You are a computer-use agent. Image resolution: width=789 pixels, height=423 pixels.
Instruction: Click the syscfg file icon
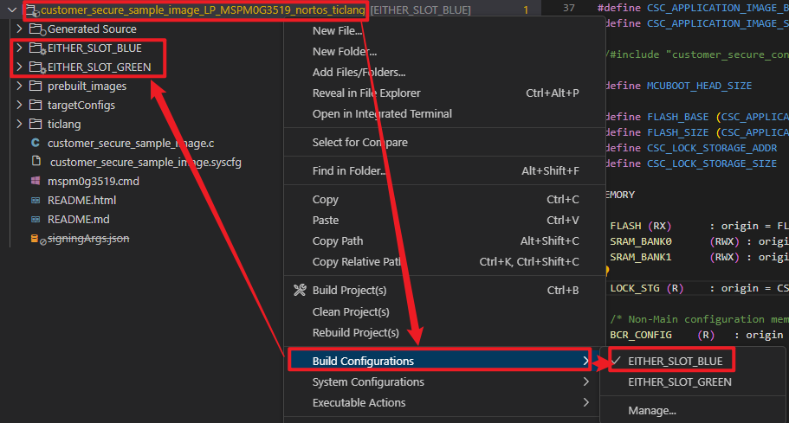pyautogui.click(x=36, y=162)
